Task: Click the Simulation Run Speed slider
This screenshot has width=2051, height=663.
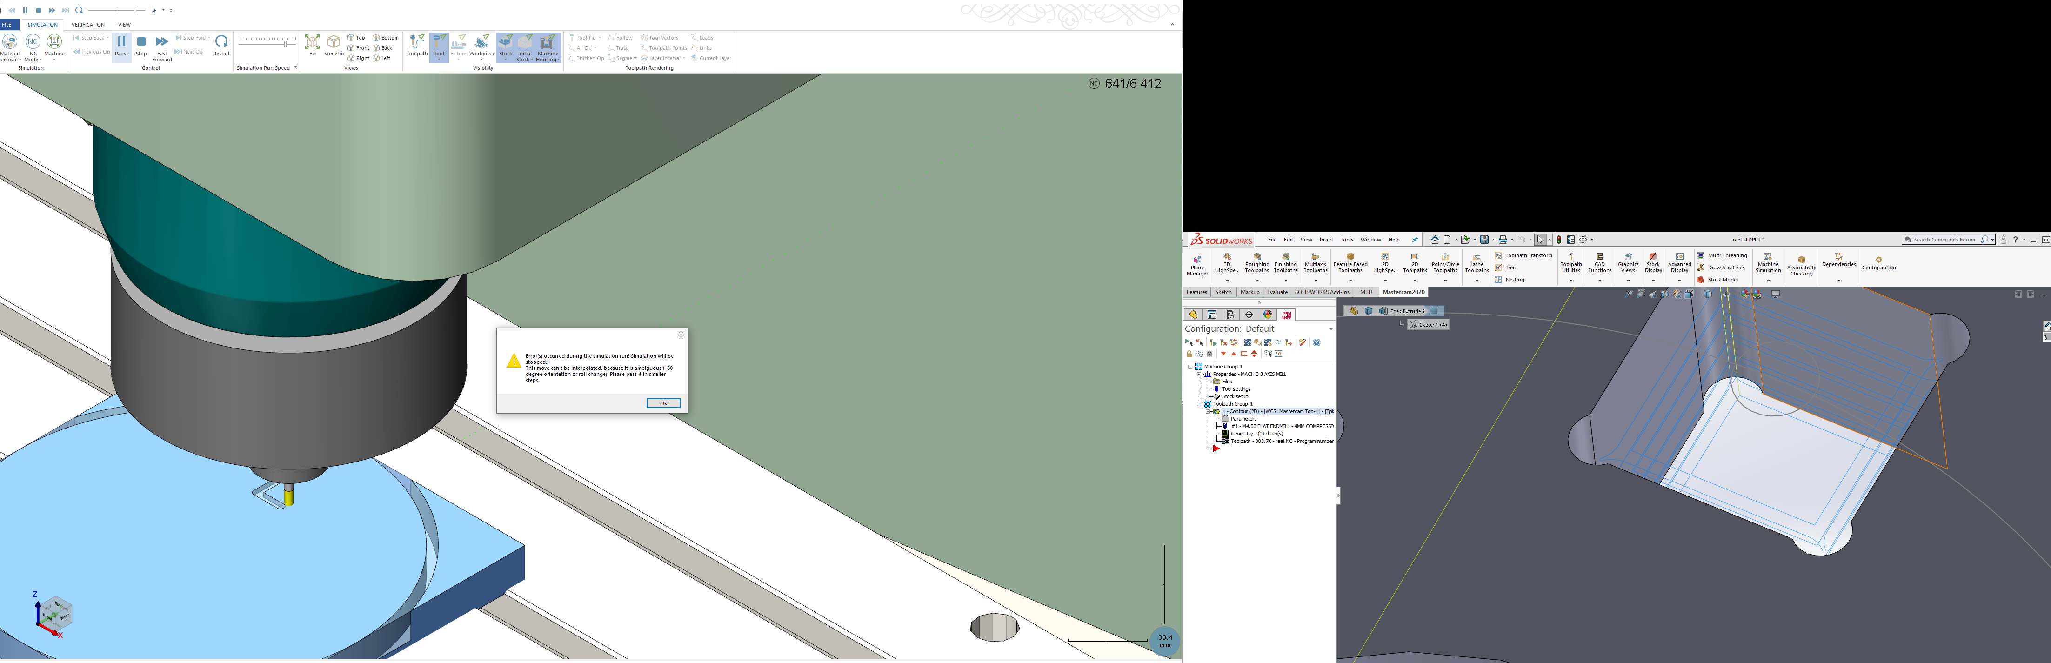Action: (284, 45)
